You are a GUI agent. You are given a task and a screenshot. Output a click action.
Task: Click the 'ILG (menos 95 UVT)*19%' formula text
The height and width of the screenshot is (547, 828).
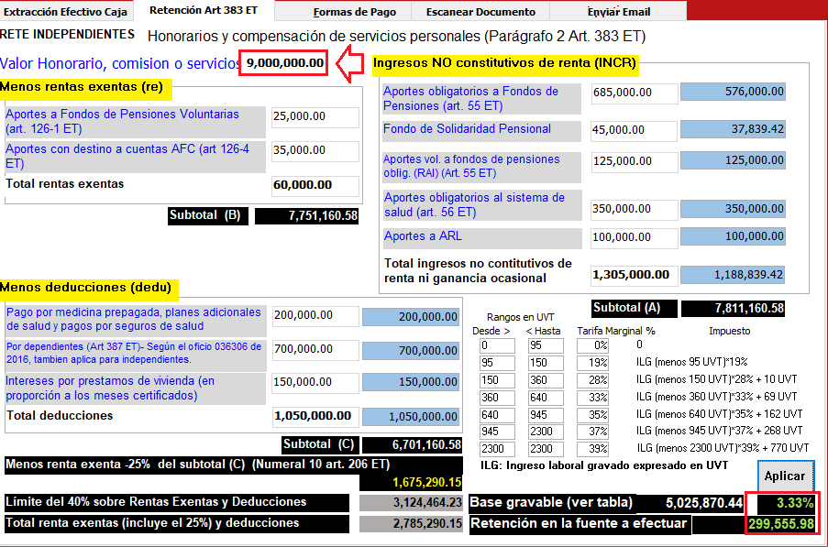(x=691, y=363)
